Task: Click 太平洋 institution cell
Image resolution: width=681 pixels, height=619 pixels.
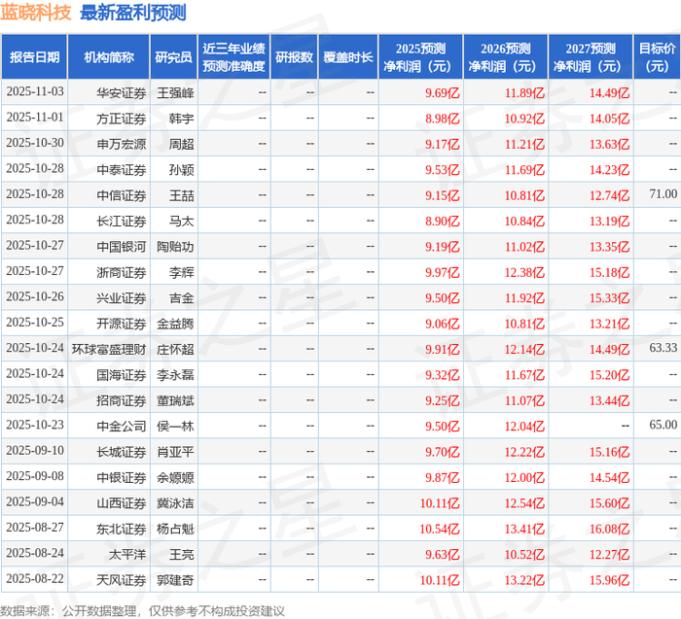Action: click(x=127, y=554)
